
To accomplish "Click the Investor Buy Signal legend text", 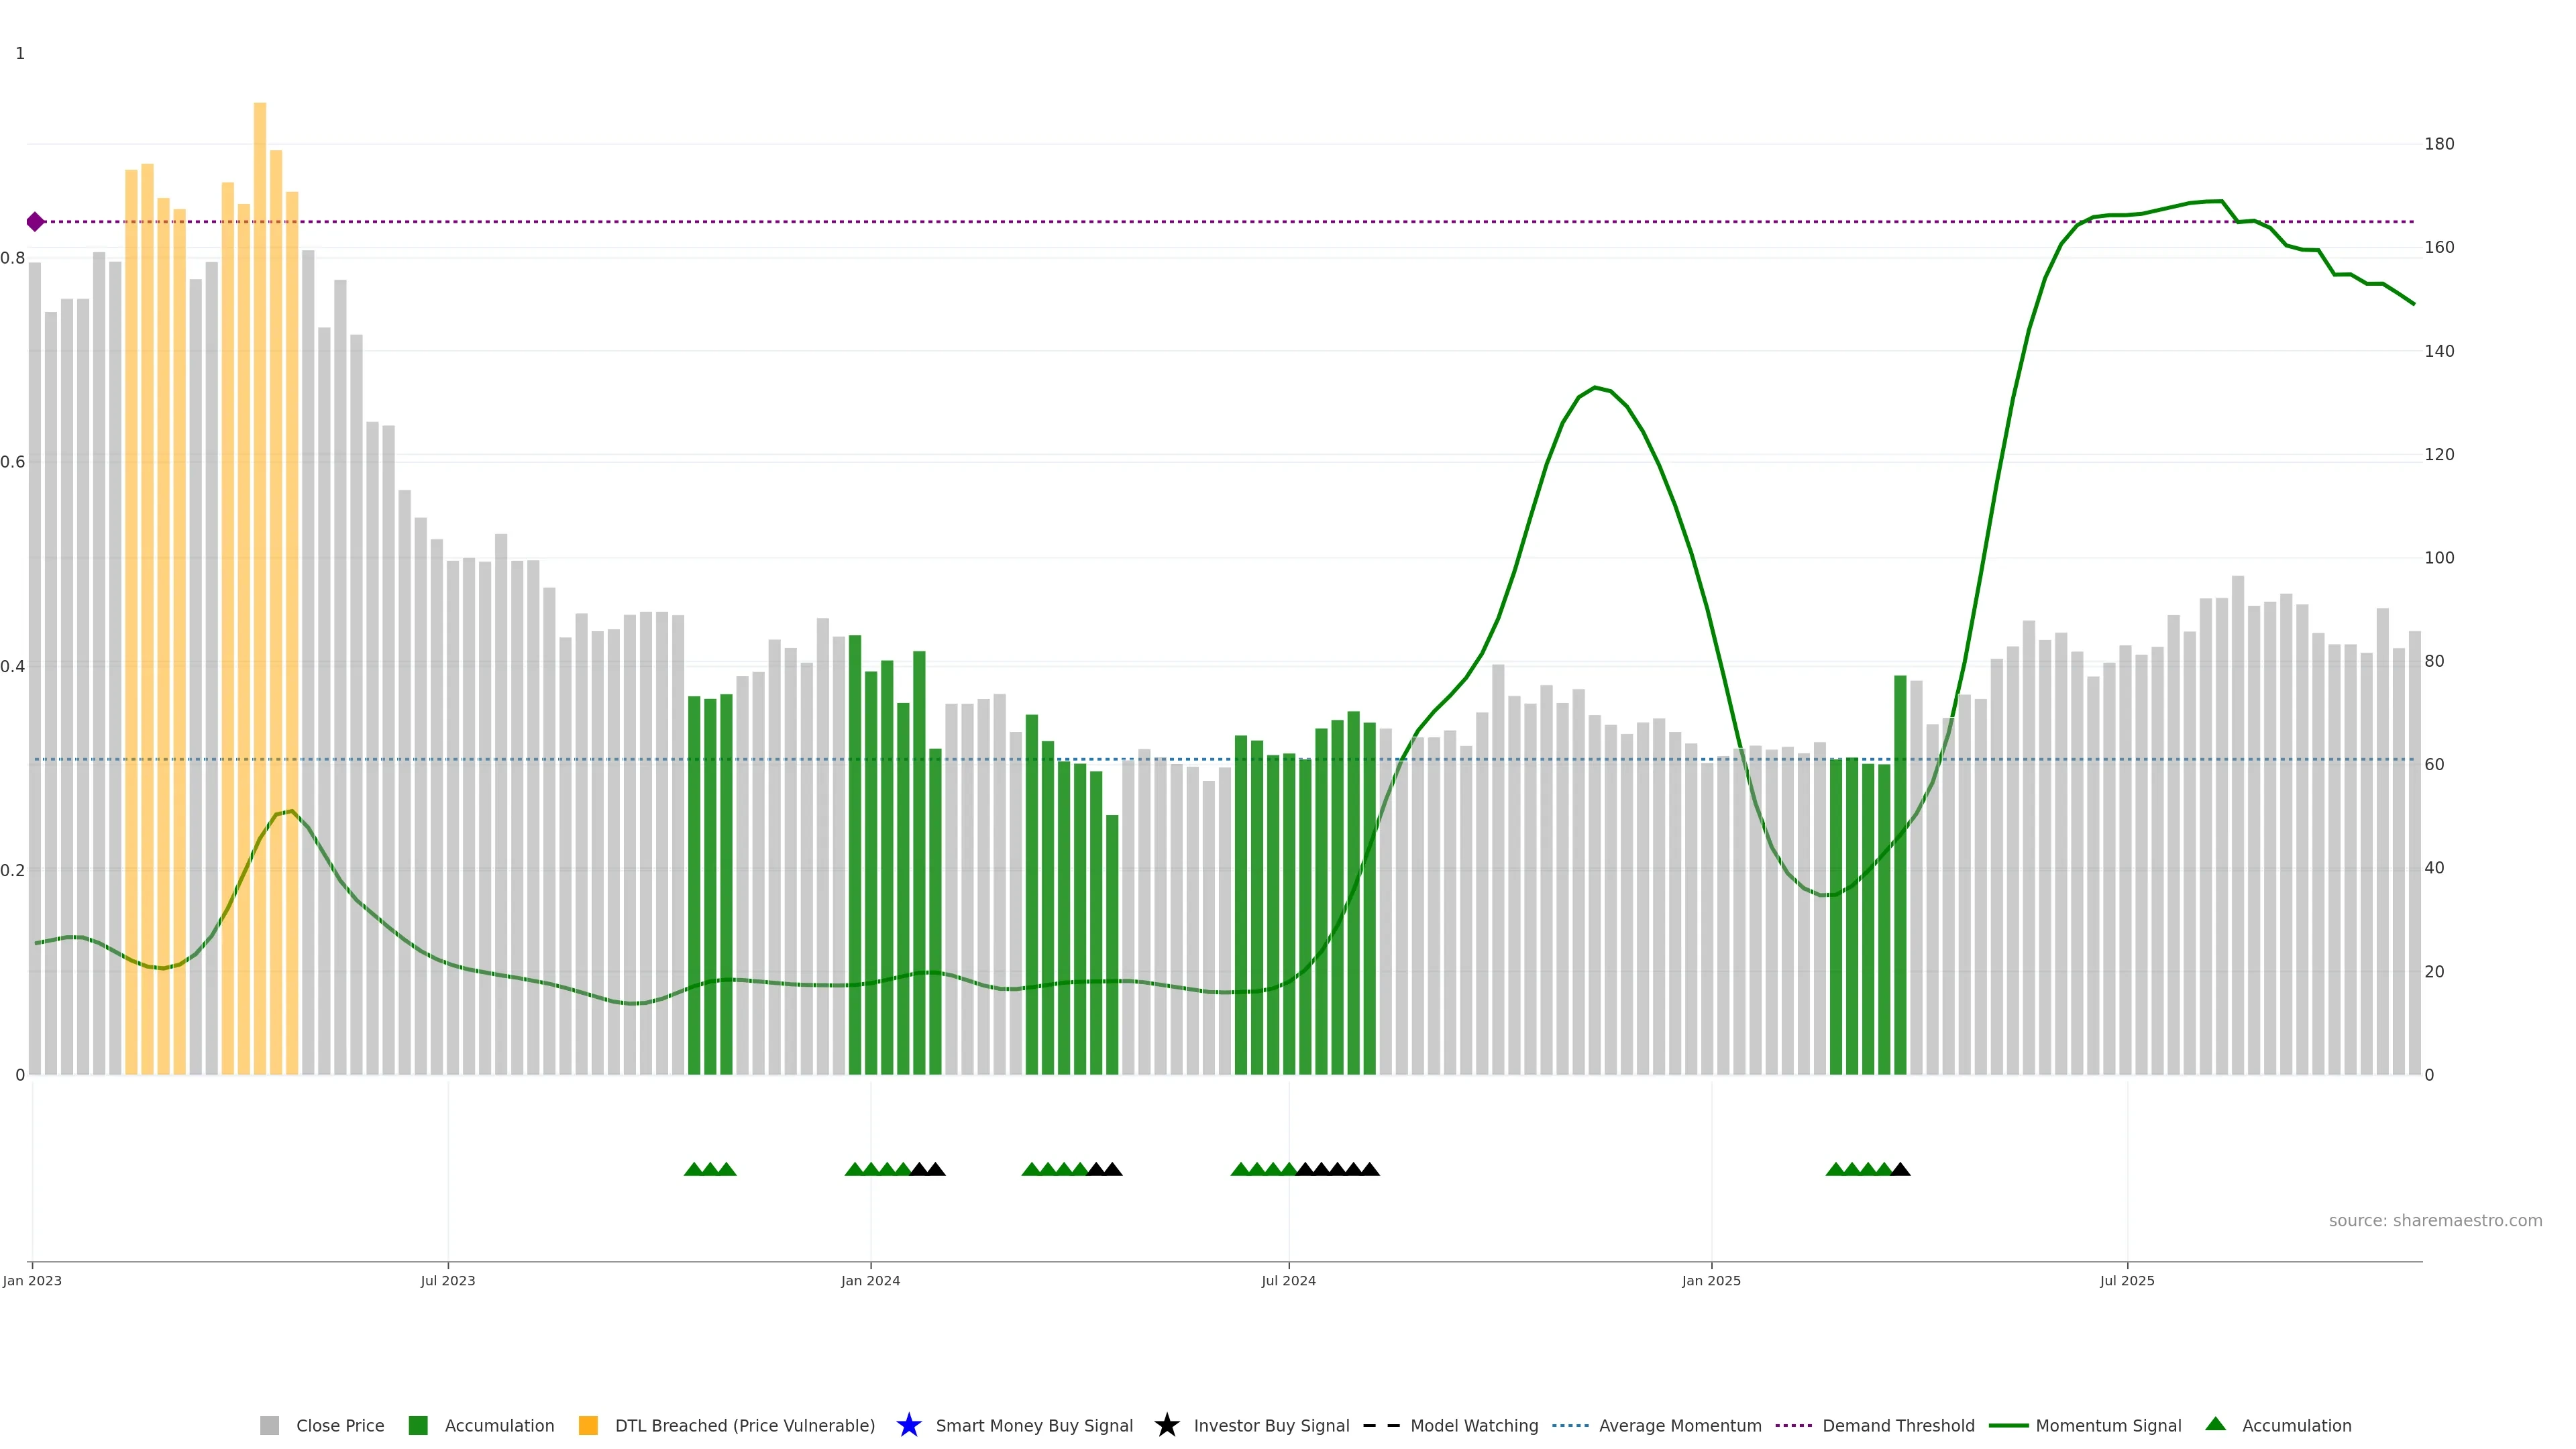I will 1271,1425.
